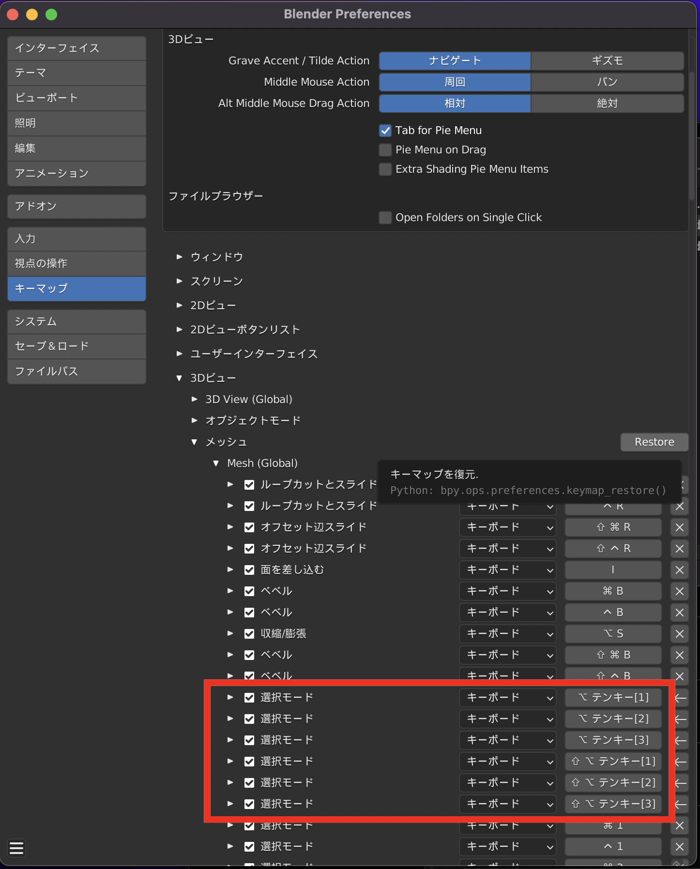Uncheck the ⇧⌘R オフセット辺スライド item

click(x=249, y=527)
